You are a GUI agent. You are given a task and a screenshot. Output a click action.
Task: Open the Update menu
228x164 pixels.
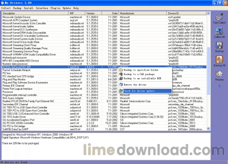(67, 8)
